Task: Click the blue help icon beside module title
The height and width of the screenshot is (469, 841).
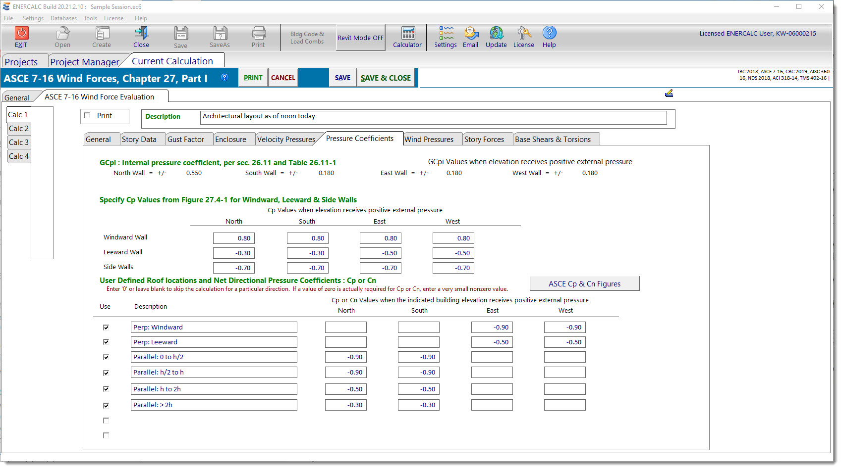Action: point(224,77)
